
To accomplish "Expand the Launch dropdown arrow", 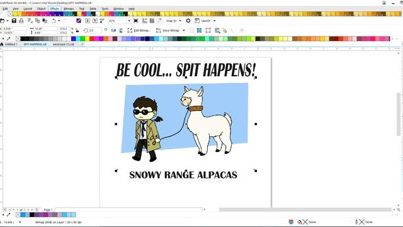I will (x=214, y=21).
